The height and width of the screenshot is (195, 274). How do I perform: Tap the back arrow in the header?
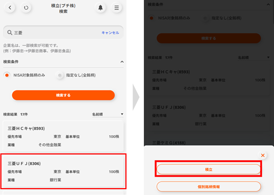10,8
